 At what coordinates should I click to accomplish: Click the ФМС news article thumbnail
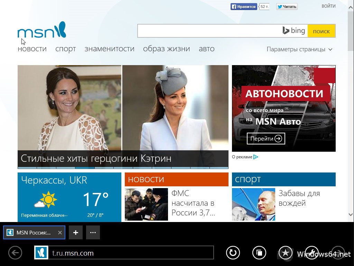pos(146,204)
